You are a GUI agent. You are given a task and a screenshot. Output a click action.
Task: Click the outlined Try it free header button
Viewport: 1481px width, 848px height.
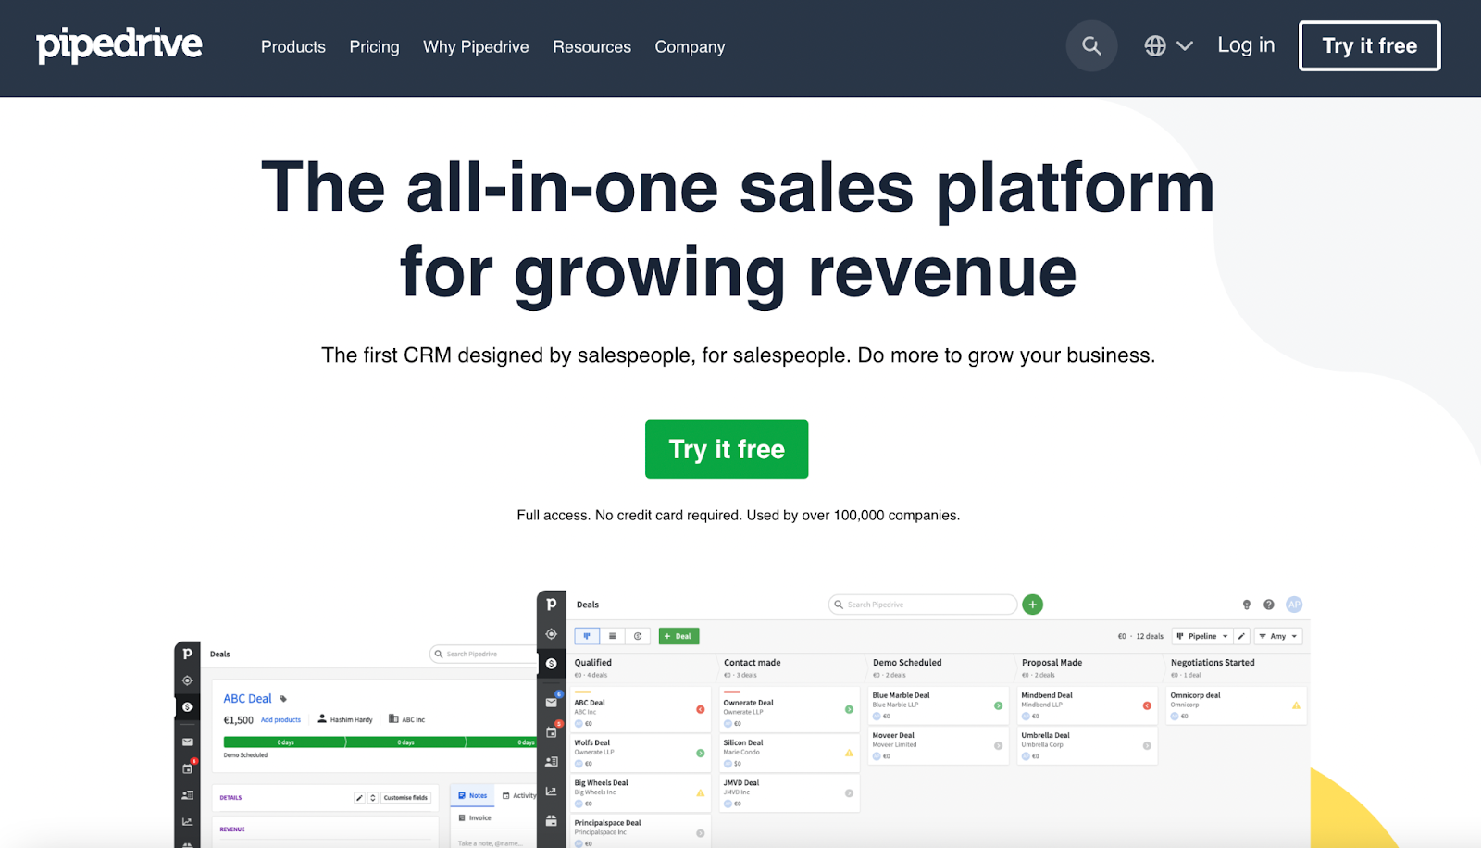[1369, 45]
